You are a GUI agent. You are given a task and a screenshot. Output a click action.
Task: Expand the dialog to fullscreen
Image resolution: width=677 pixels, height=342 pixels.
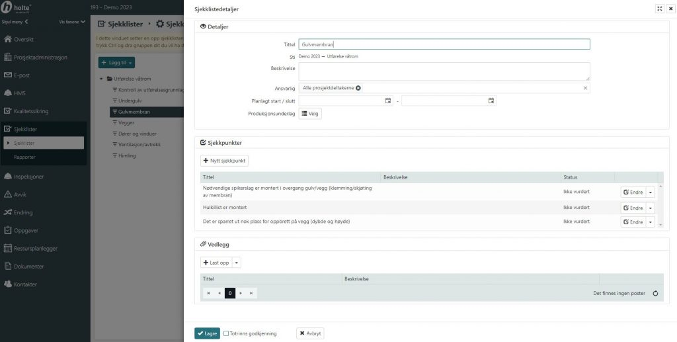click(x=659, y=9)
